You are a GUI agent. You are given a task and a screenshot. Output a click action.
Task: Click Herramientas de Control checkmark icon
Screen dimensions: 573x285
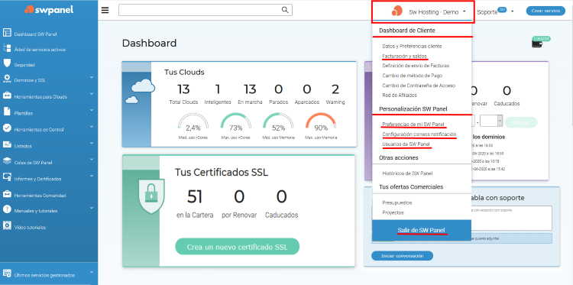click(7, 128)
